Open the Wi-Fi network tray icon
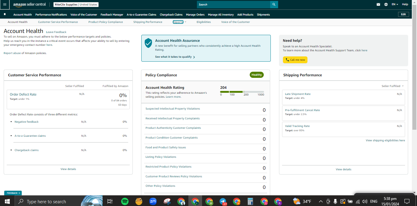Screen dimensions: 417x206 coord(357,201)
